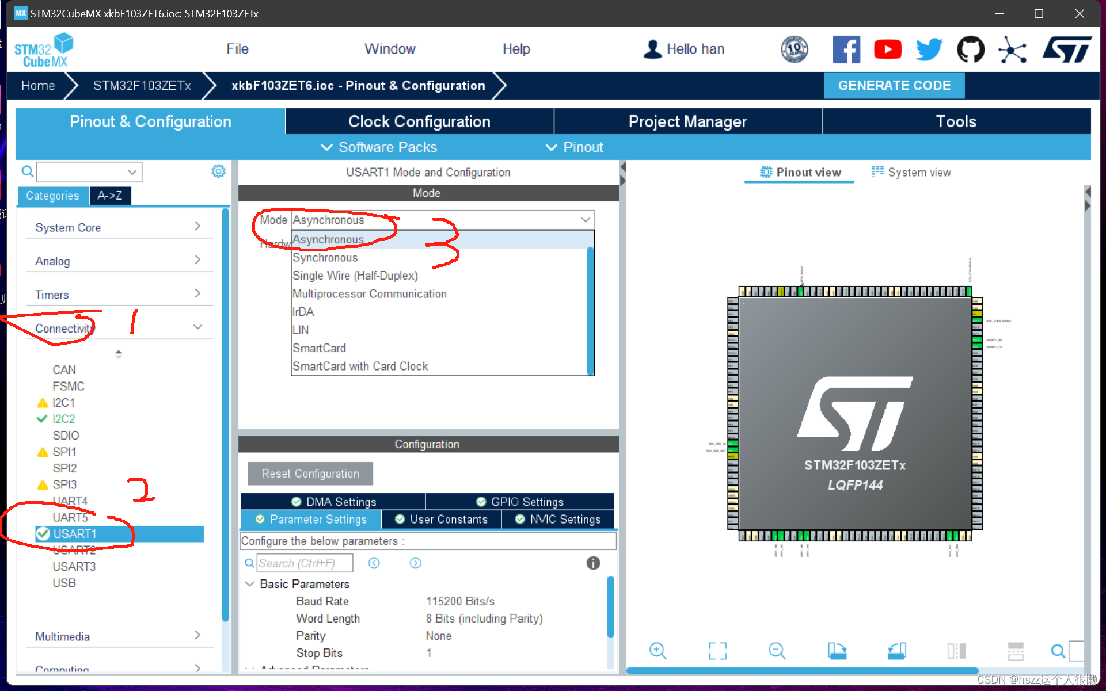Switch to Tools tab
The height and width of the screenshot is (691, 1106).
tap(956, 121)
